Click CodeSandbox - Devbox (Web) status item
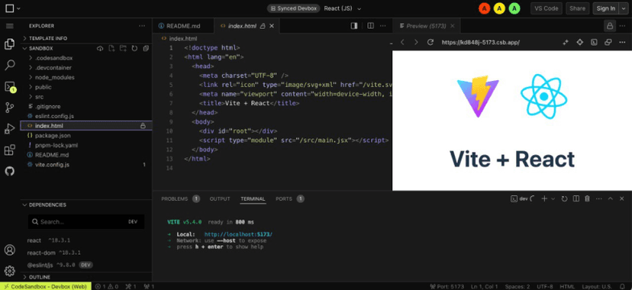The width and height of the screenshot is (632, 290). coord(46,287)
